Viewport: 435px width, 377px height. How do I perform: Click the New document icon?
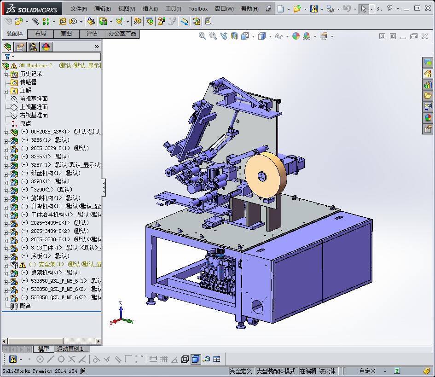click(280, 9)
